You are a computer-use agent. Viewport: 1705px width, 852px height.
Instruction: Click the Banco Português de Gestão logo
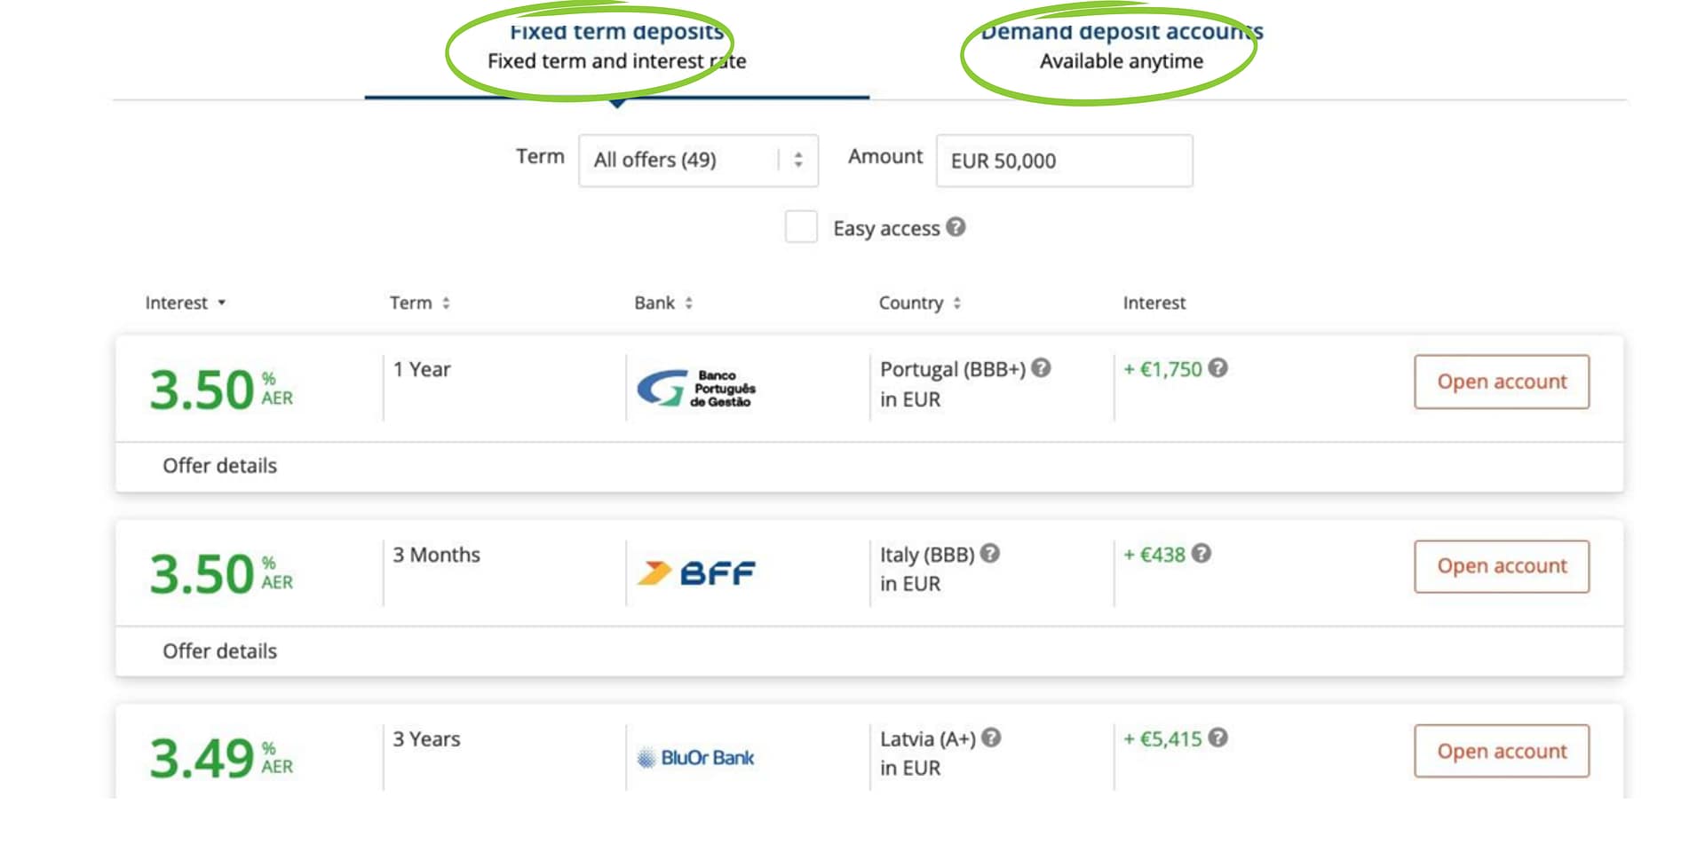tap(695, 388)
